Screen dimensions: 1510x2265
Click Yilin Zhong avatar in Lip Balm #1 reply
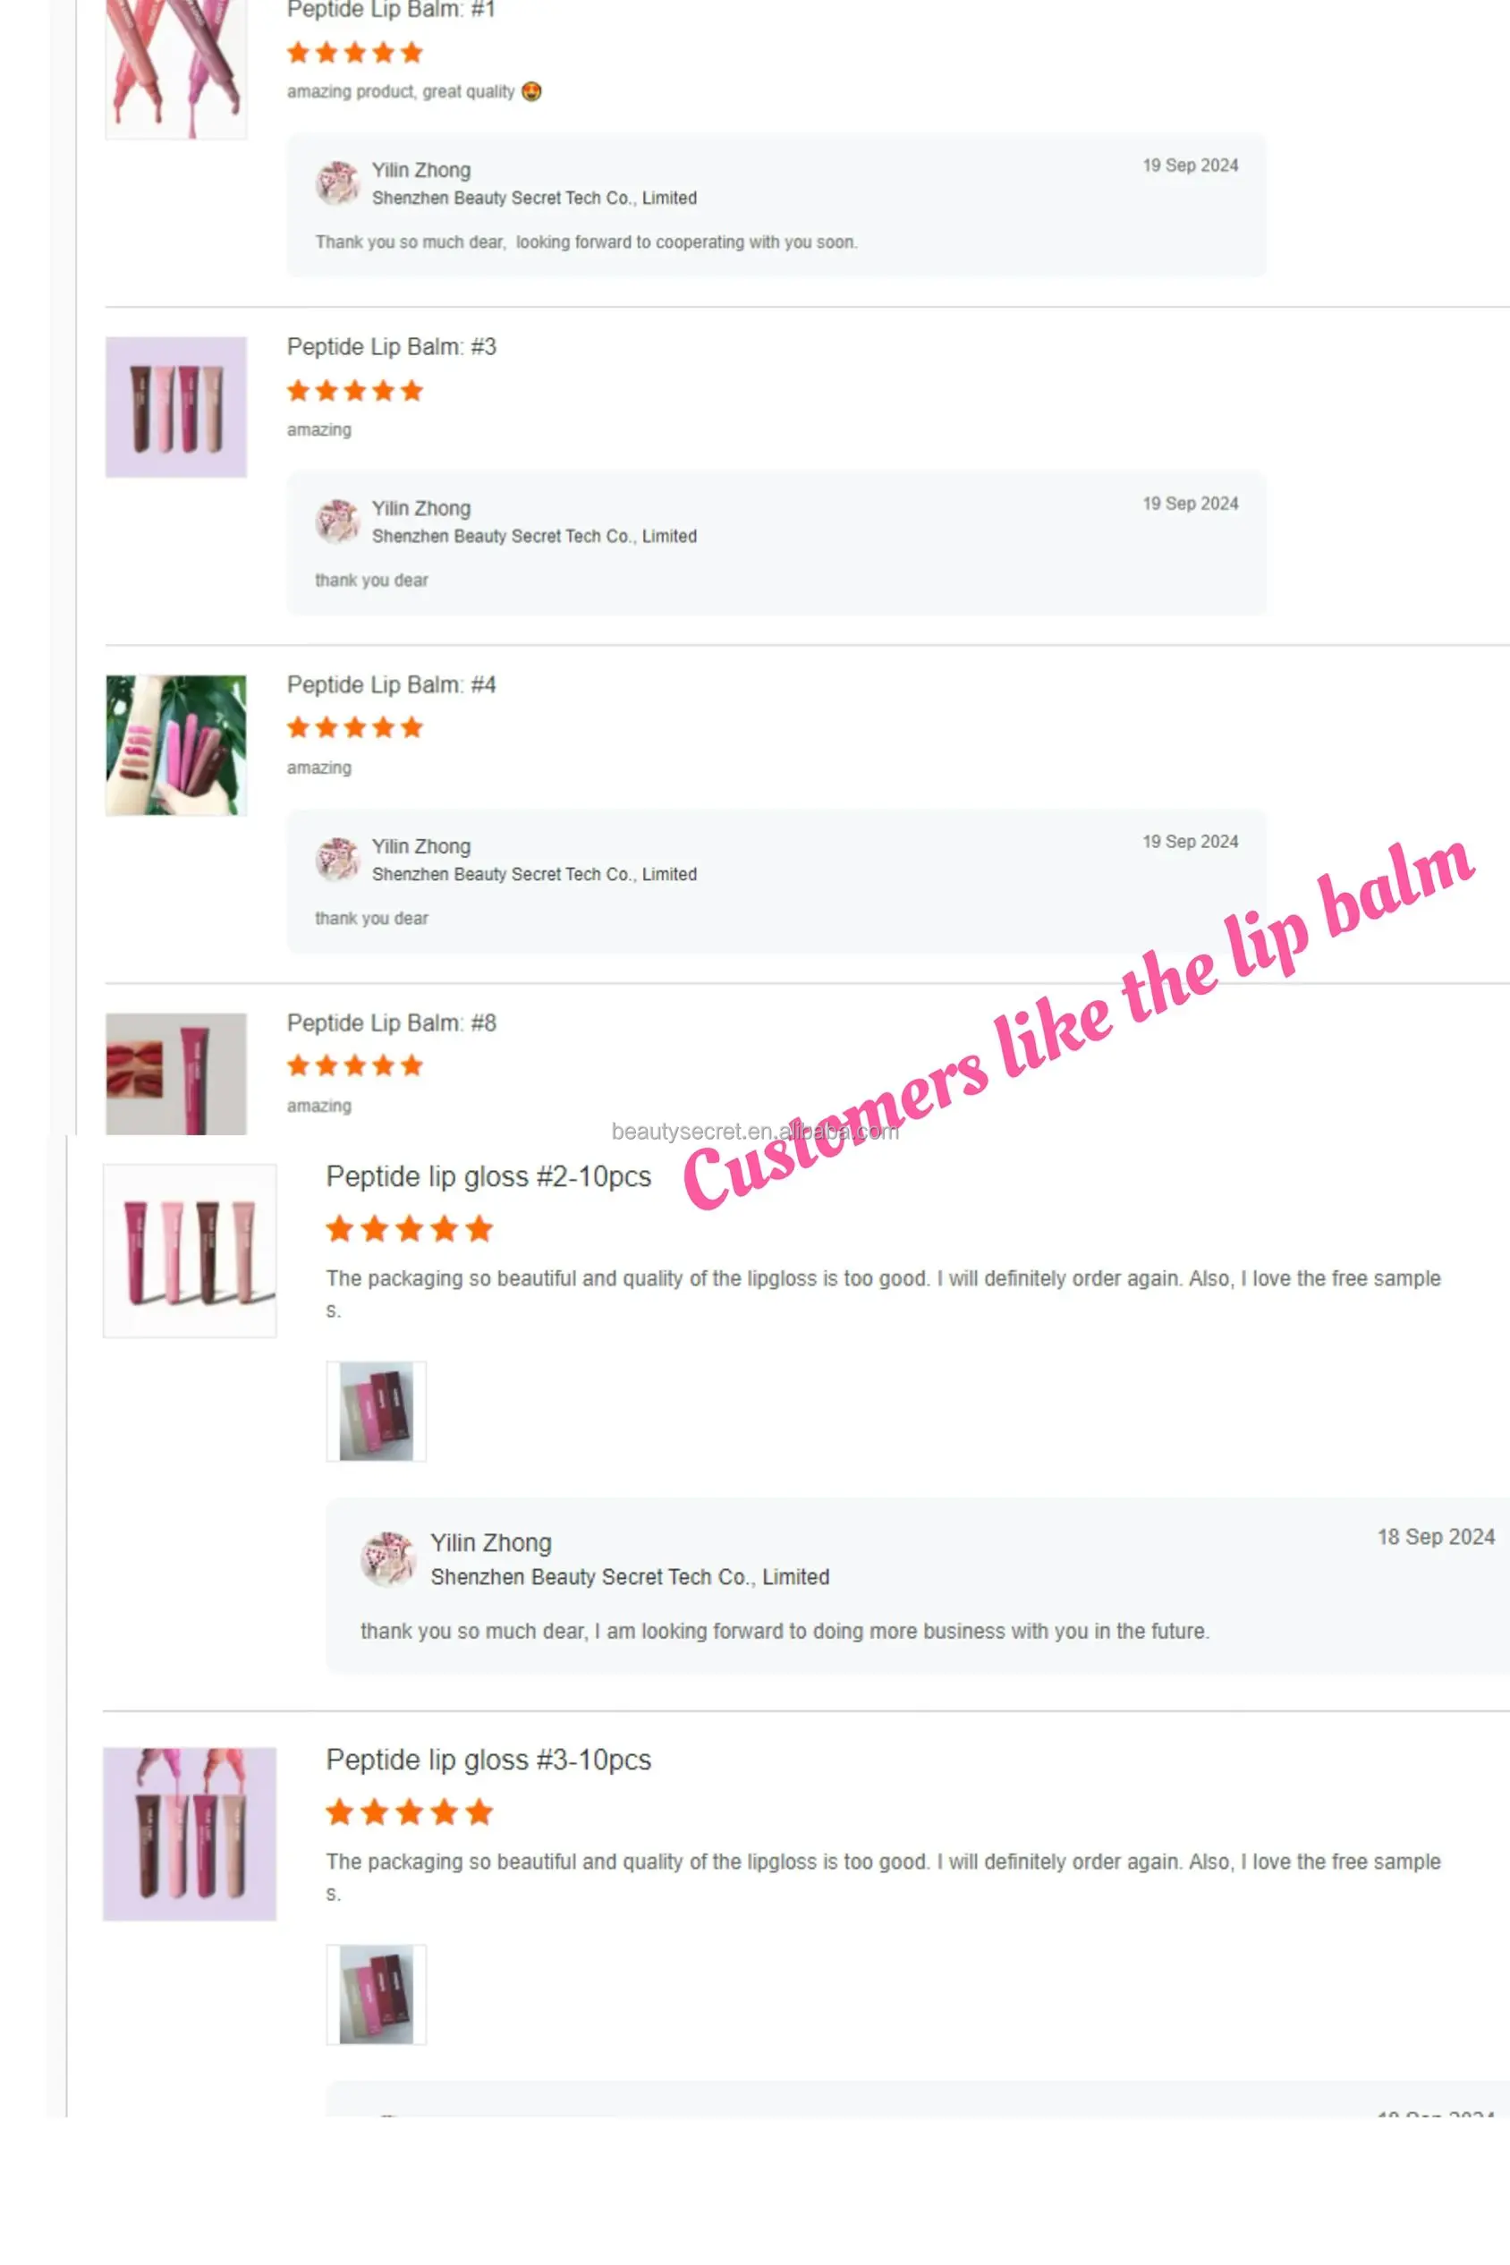[x=338, y=183]
